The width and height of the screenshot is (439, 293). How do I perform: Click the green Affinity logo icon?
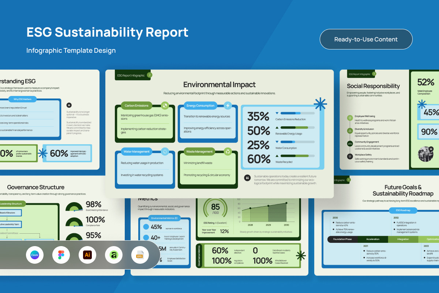(x=114, y=255)
